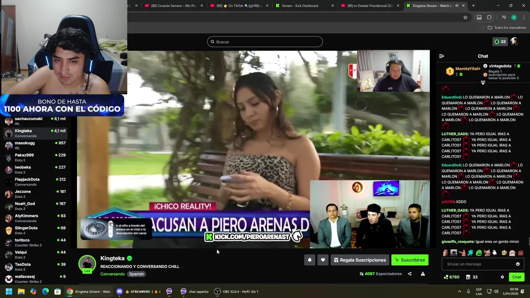Open the emoji picker in message box

pos(518,264)
